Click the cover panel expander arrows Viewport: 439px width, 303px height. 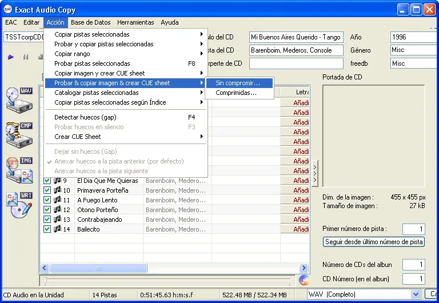click(315, 174)
